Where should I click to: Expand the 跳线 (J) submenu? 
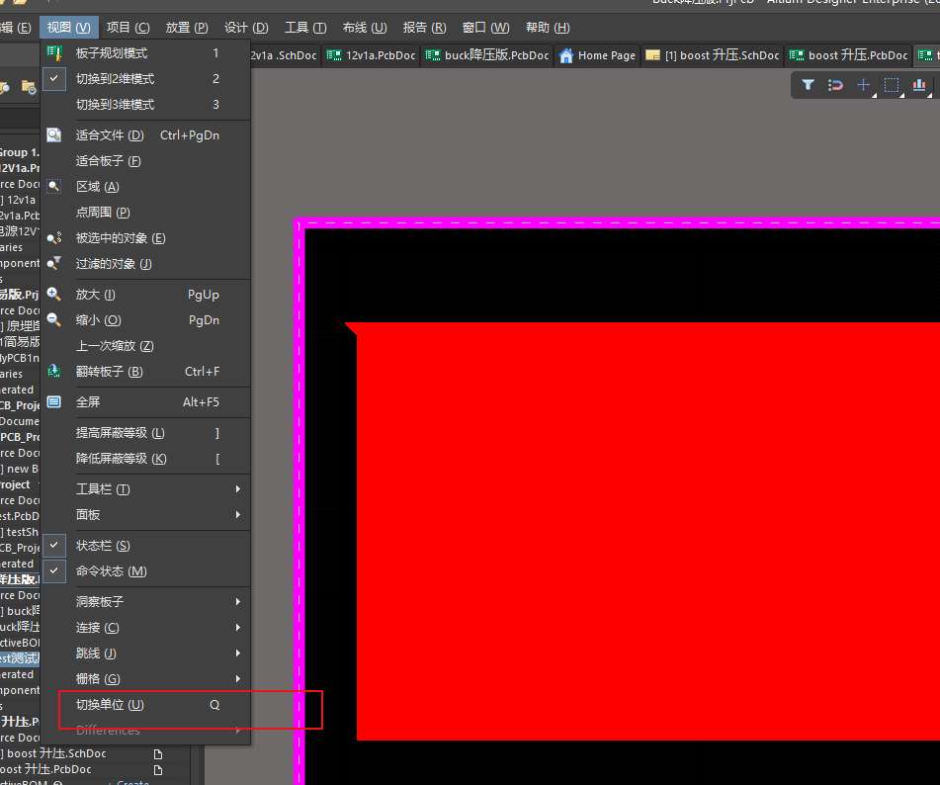click(238, 654)
